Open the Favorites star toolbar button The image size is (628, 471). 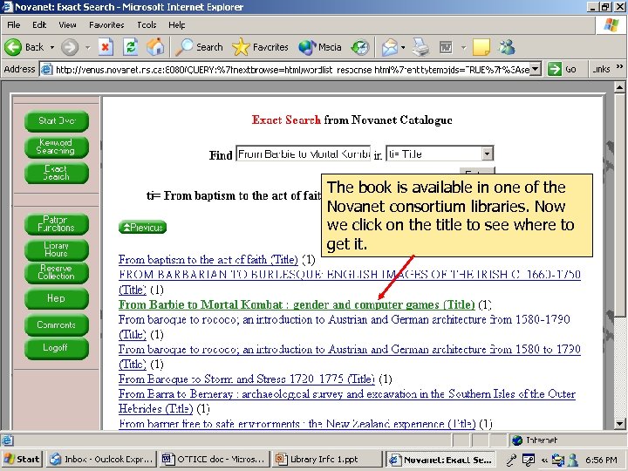(x=260, y=47)
